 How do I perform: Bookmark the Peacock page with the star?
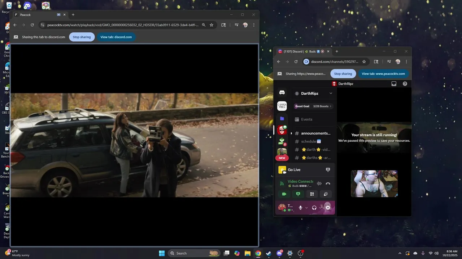(212, 25)
